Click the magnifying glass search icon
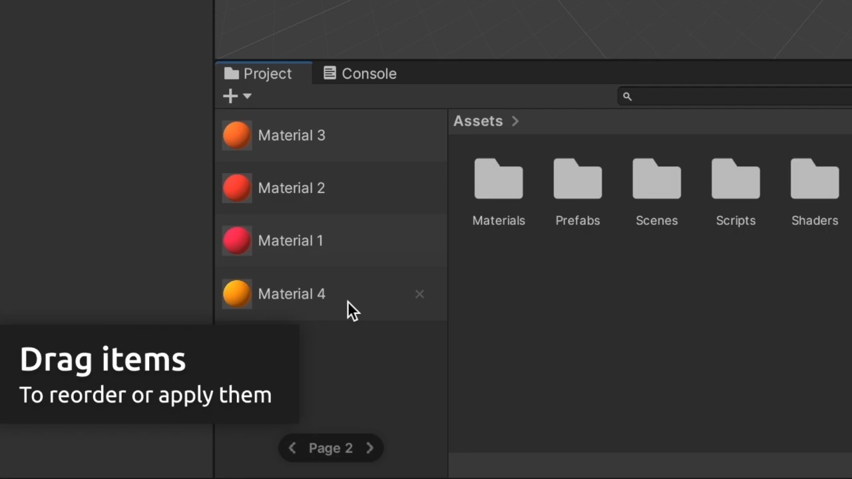The image size is (852, 479). click(x=626, y=96)
